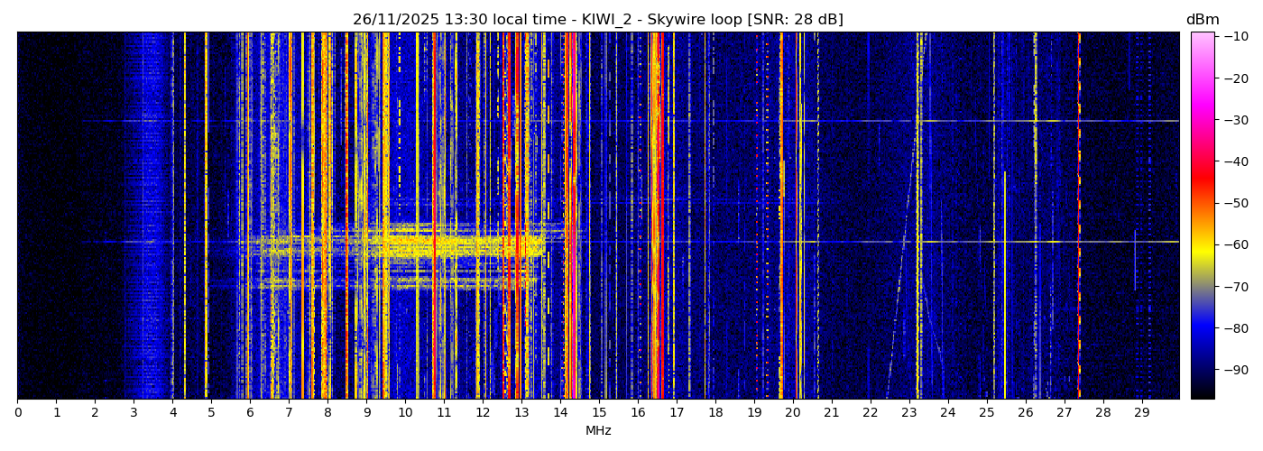Click the 15 MHz frequency axis tick label

[599, 413]
